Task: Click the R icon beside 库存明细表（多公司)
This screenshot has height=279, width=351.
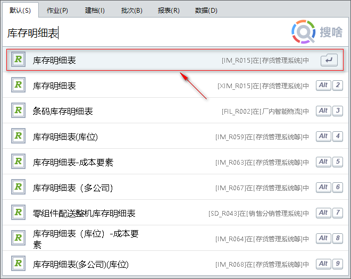Action: coord(19,187)
